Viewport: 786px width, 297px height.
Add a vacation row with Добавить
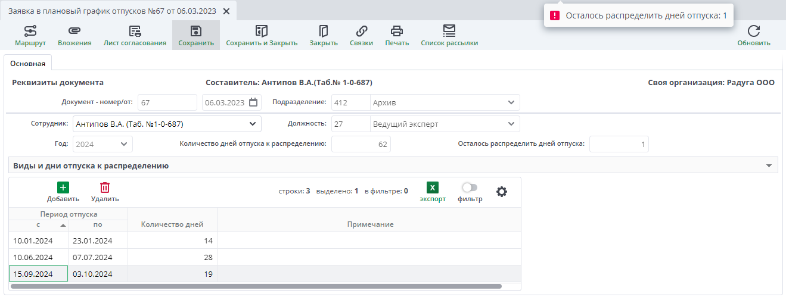click(63, 192)
